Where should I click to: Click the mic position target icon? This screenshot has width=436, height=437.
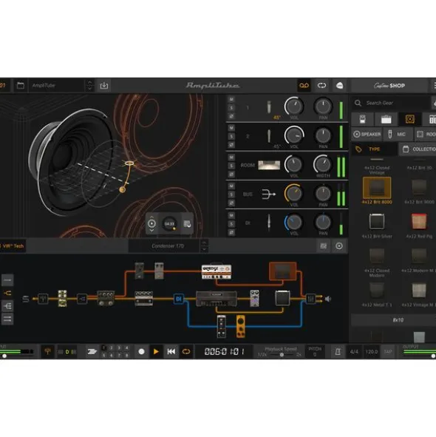(x=151, y=223)
